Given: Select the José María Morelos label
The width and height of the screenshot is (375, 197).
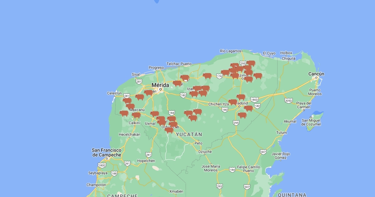Looking at the screenshot, I should [x=211, y=168].
